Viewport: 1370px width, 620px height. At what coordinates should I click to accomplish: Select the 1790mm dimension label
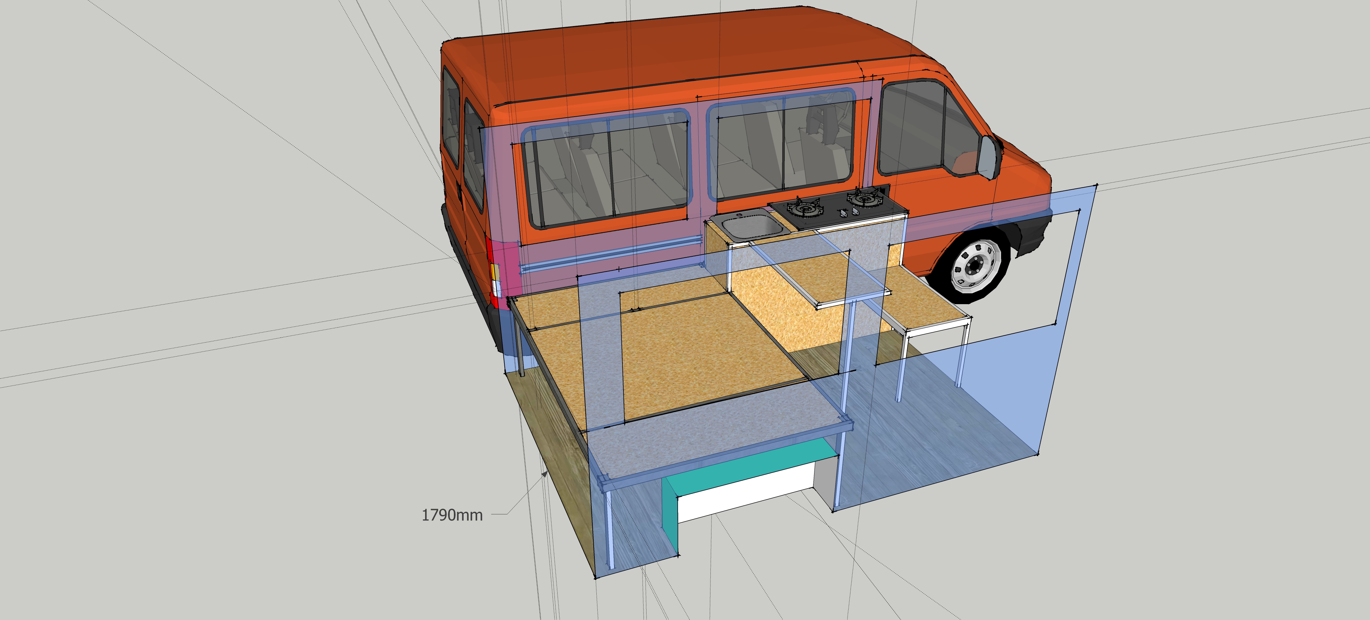452,515
